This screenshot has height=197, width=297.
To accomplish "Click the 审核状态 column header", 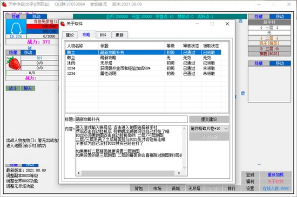I will pyautogui.click(x=191, y=46).
